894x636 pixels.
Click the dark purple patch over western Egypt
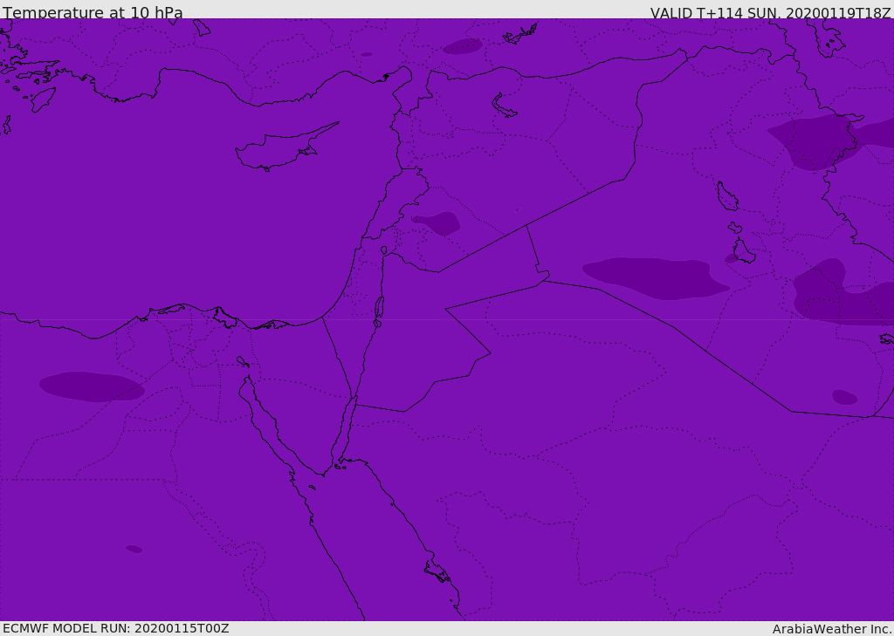pyautogui.click(x=92, y=387)
